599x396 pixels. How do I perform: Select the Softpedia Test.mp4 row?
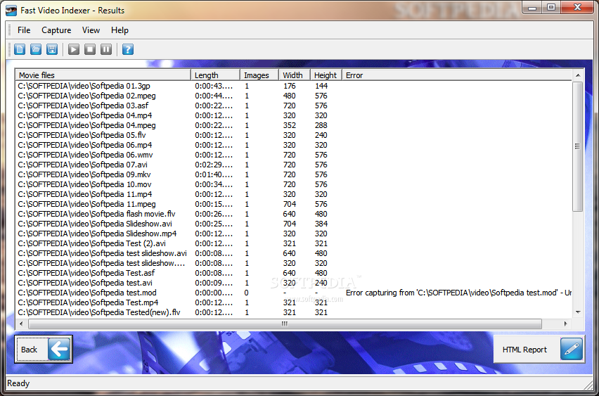294,302
